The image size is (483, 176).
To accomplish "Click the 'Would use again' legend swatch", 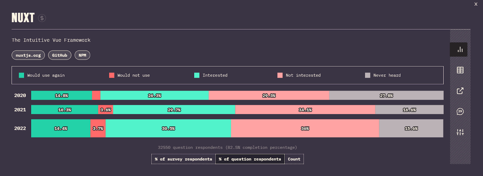I will (21, 75).
